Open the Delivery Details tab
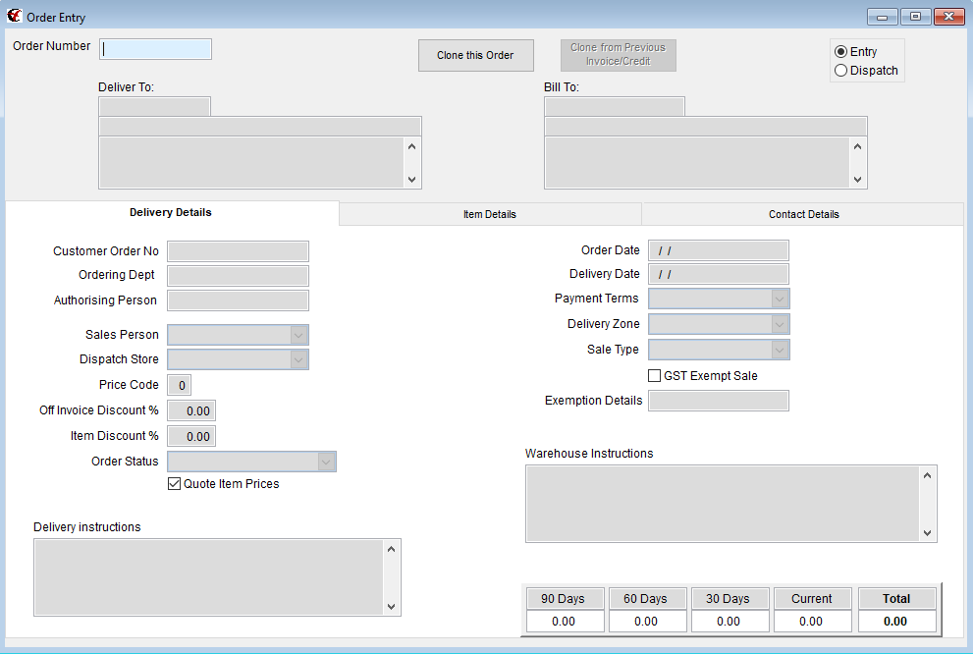The height and width of the screenshot is (654, 973). (x=171, y=213)
